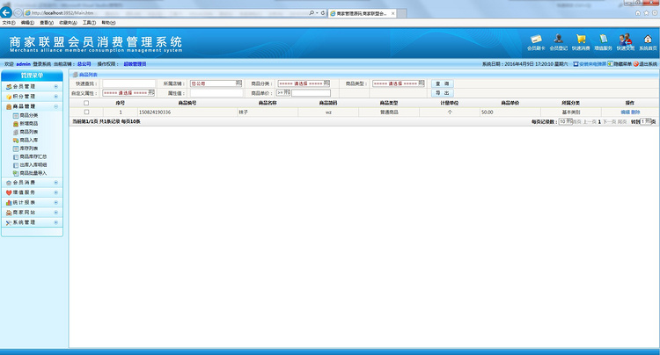Click the 统计报表 chart icon
This screenshot has width=660, height=355.
9,202
